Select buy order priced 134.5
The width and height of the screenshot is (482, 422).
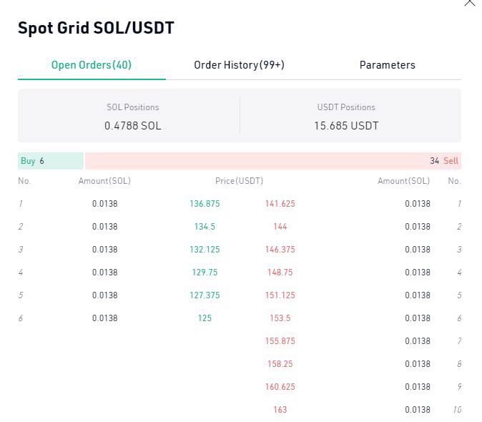click(x=205, y=227)
